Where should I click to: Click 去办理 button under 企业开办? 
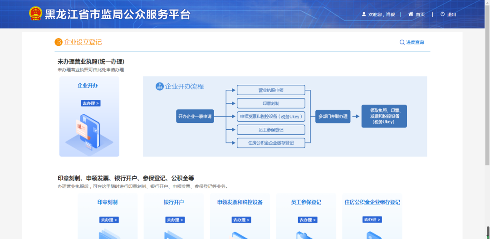pyautogui.click(x=91, y=103)
